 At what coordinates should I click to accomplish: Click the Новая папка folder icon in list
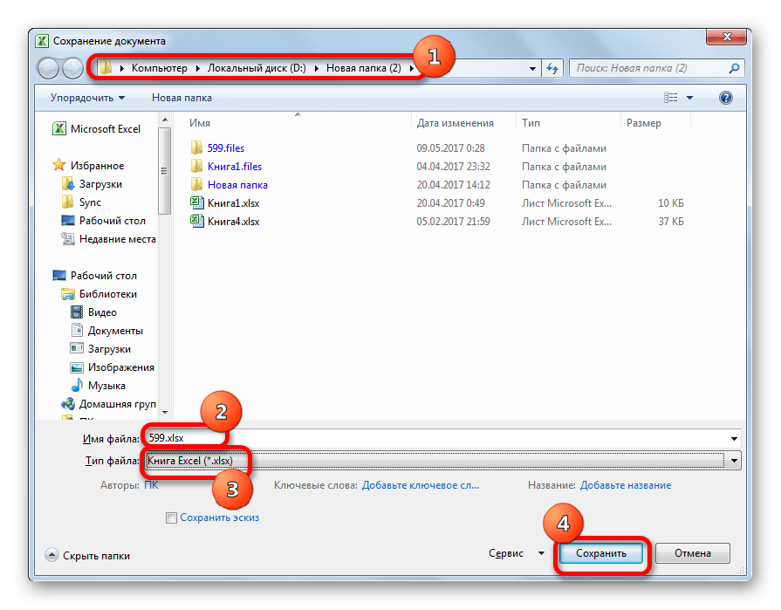point(196,184)
